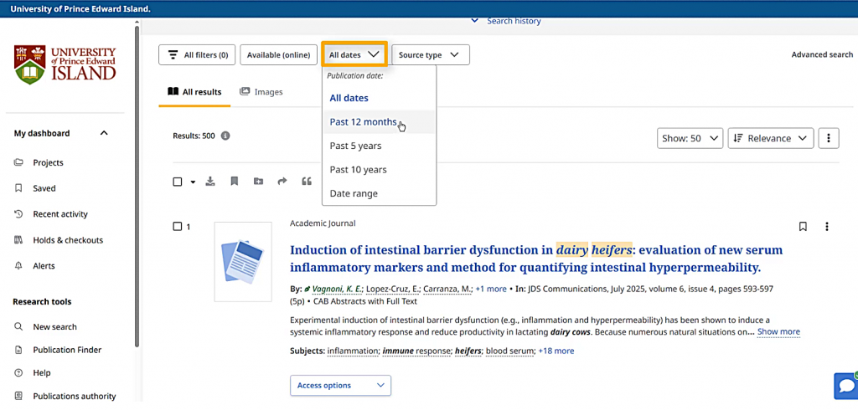Open the Access options dropdown
This screenshot has width=858, height=410.
340,385
